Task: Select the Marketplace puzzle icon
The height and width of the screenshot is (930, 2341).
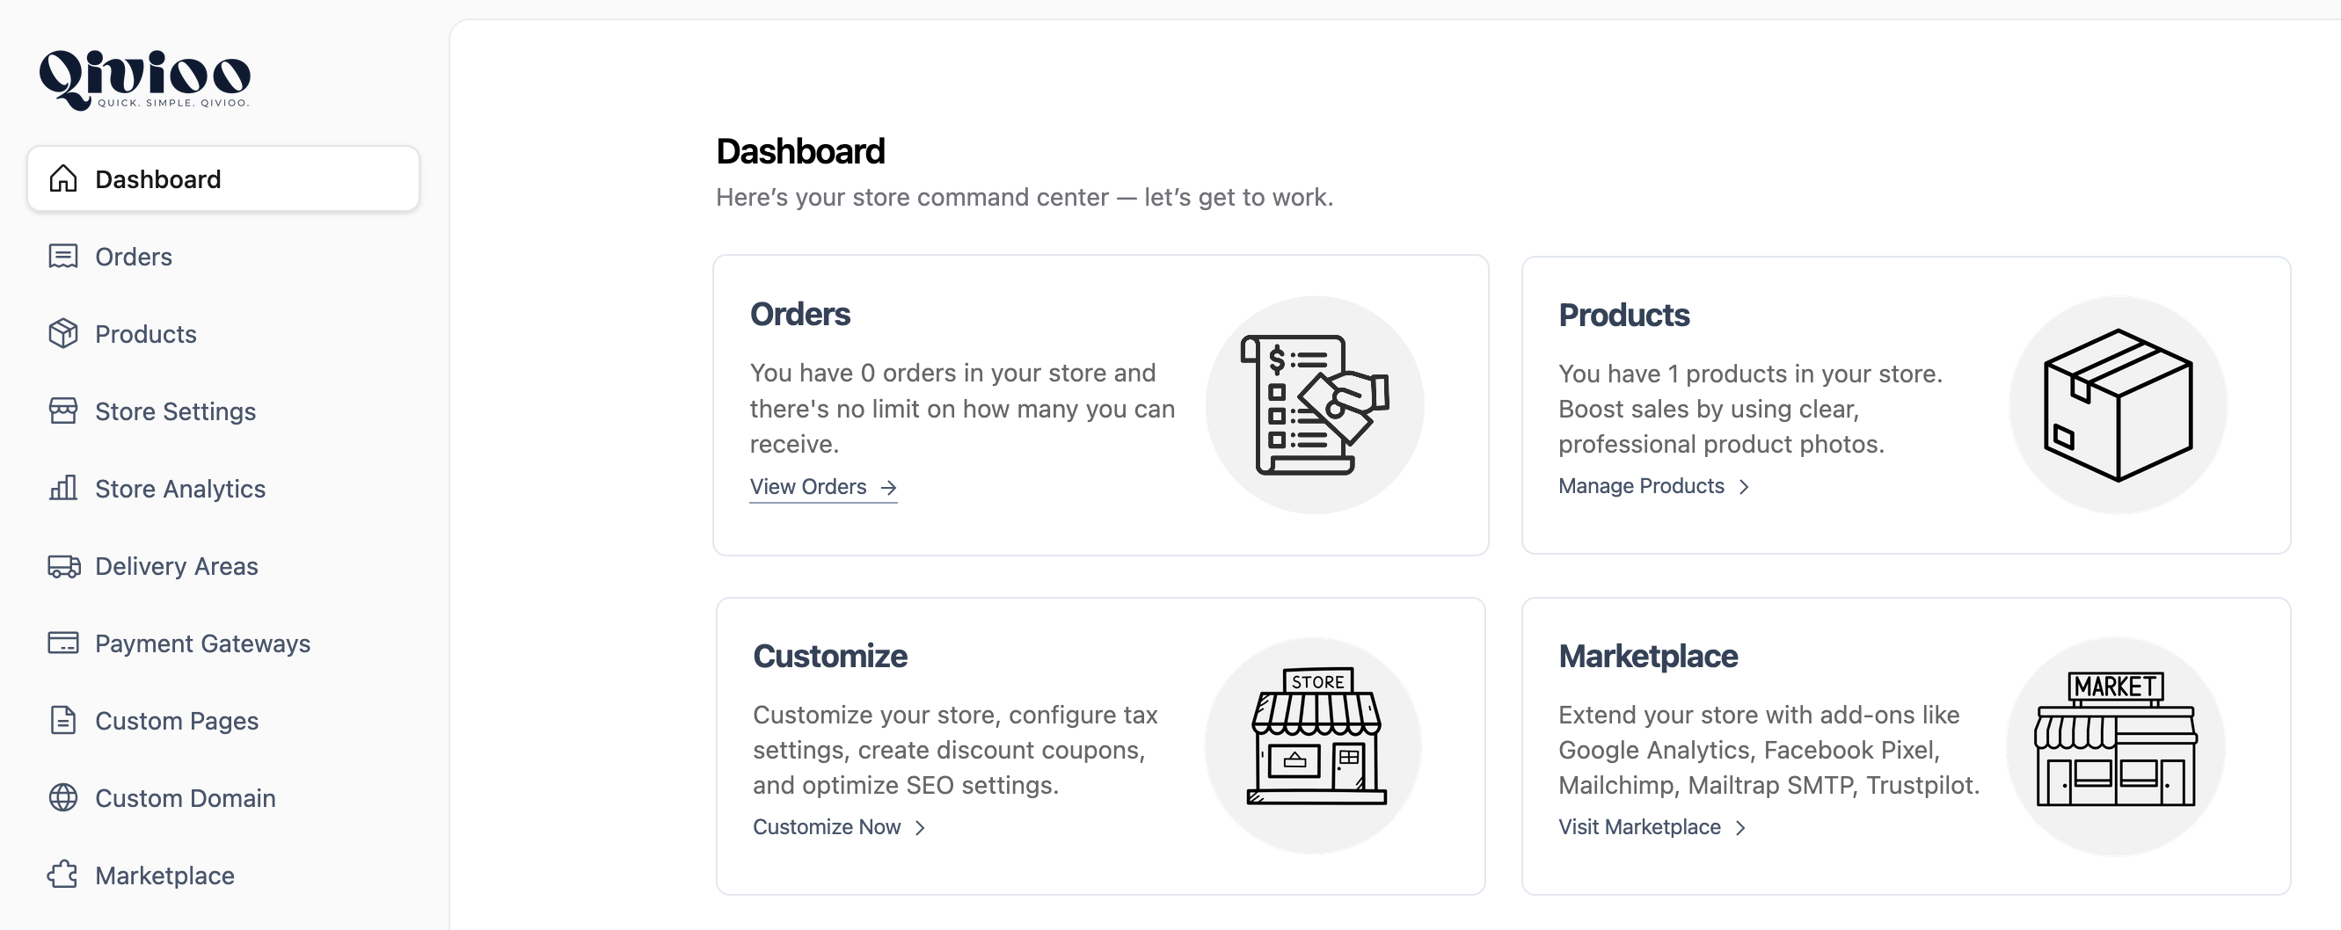Action: click(x=60, y=875)
